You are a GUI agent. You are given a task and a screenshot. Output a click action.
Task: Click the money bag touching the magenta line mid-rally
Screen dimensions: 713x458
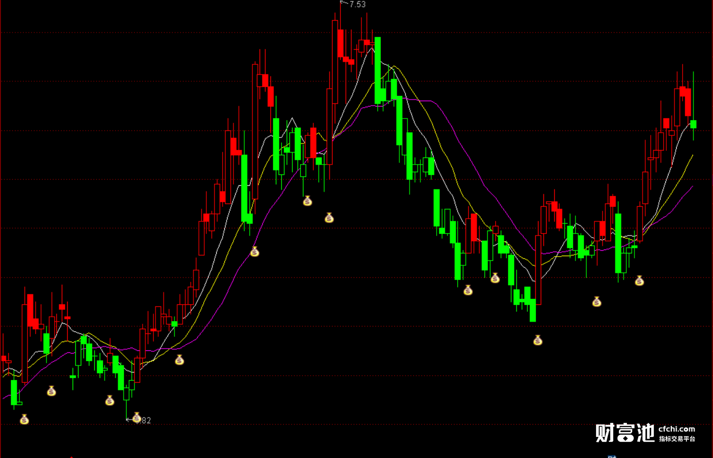(255, 252)
